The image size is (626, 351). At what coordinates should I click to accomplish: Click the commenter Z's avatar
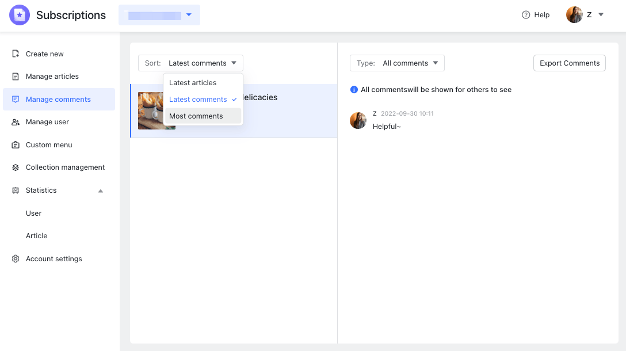pyautogui.click(x=358, y=120)
